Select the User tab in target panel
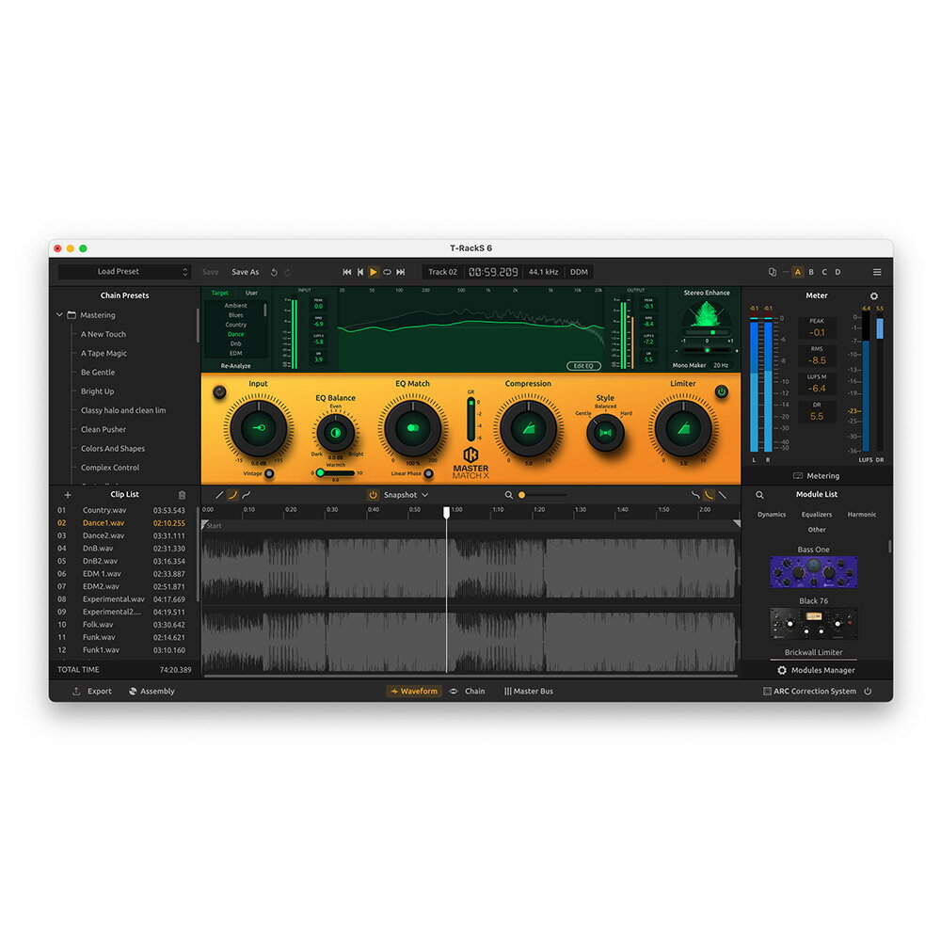Image resolution: width=941 pixels, height=941 pixels. pyautogui.click(x=251, y=293)
